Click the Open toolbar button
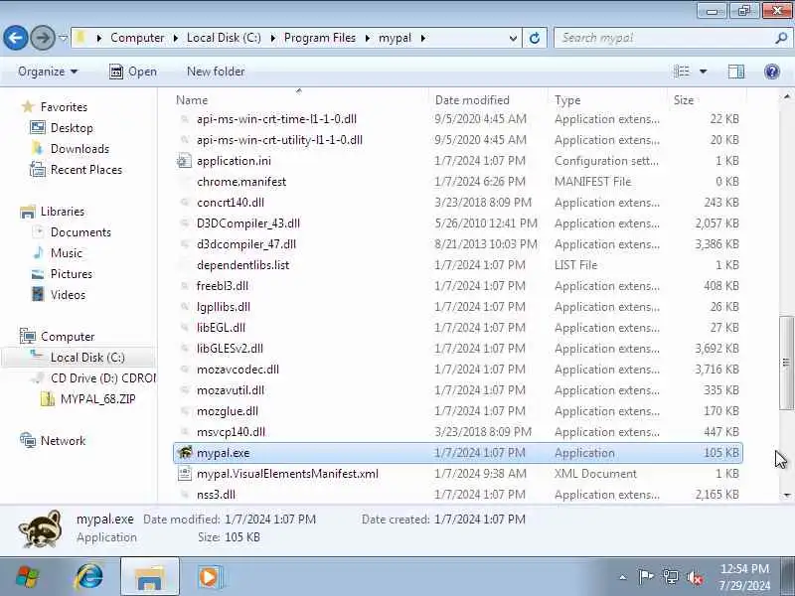The width and height of the screenshot is (795, 596). (133, 72)
